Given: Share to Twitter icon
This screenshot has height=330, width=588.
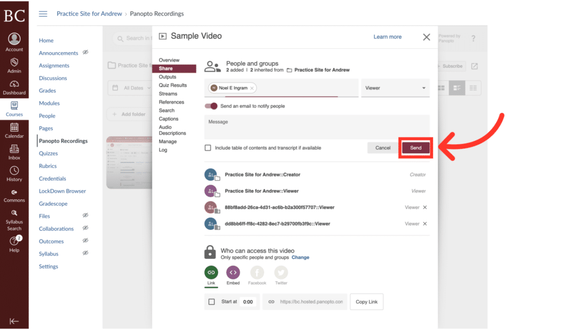Looking at the screenshot, I should coord(281,272).
